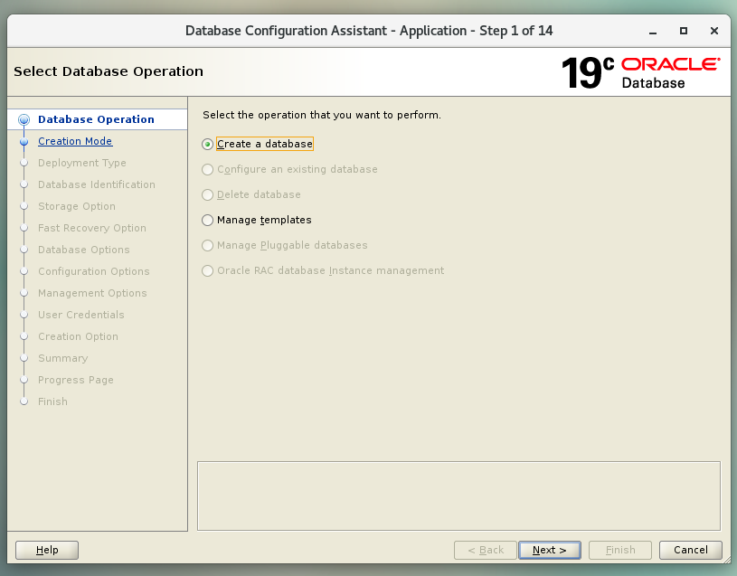Select the Manage Pluggable databases option
The width and height of the screenshot is (737, 576).
(208, 245)
